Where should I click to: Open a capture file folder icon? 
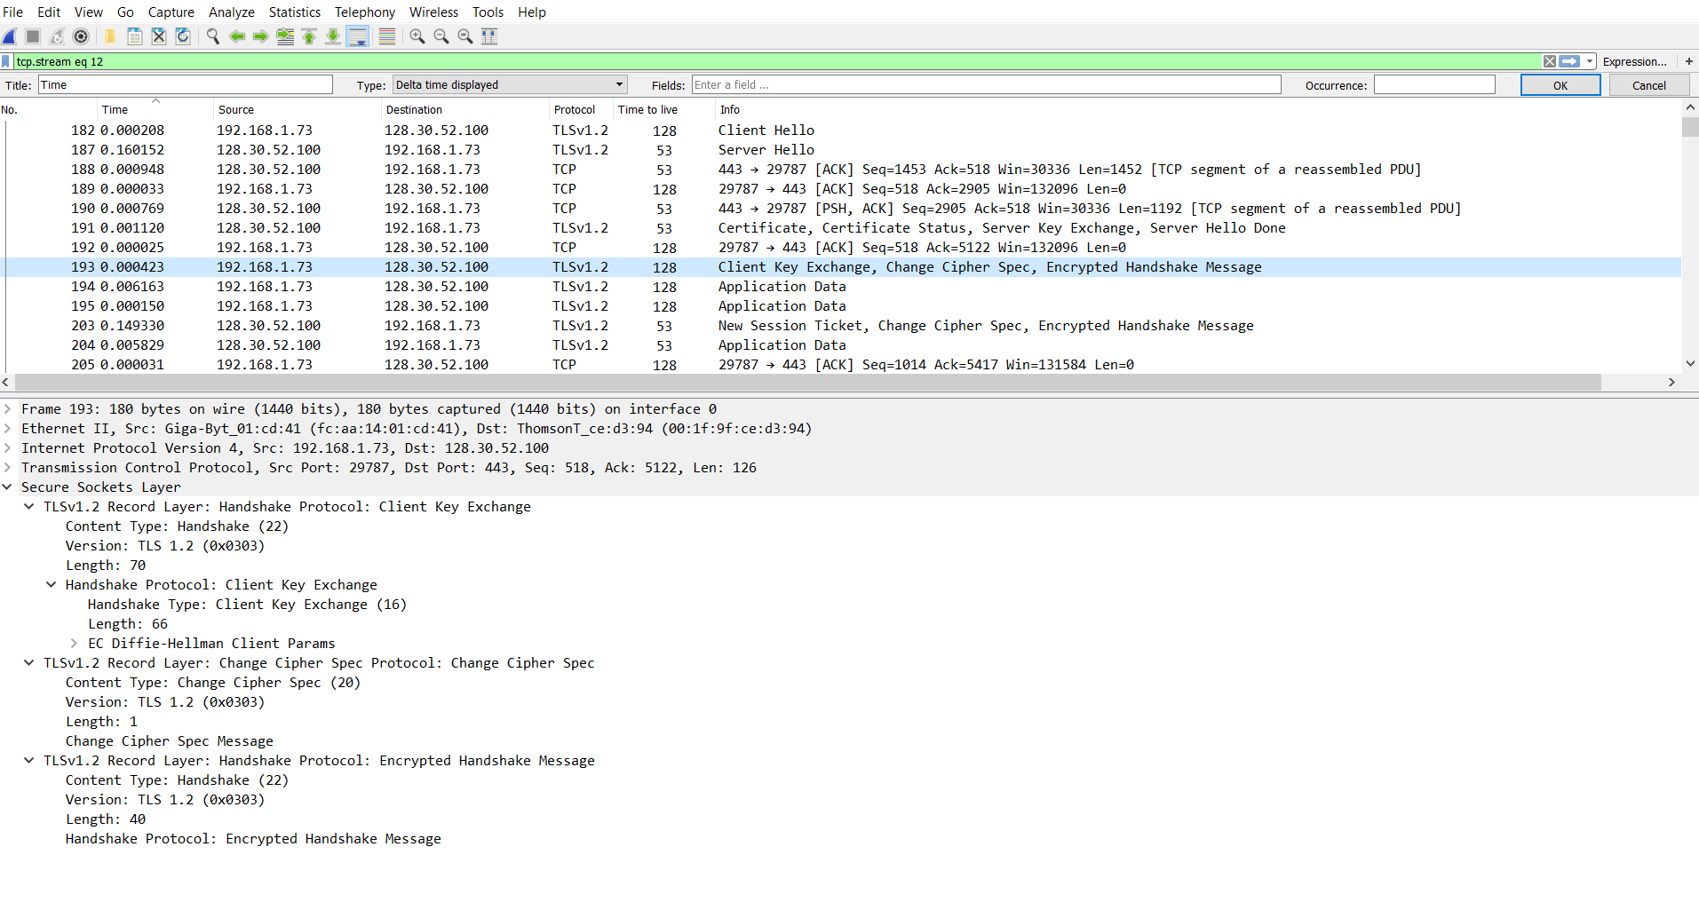coord(110,36)
